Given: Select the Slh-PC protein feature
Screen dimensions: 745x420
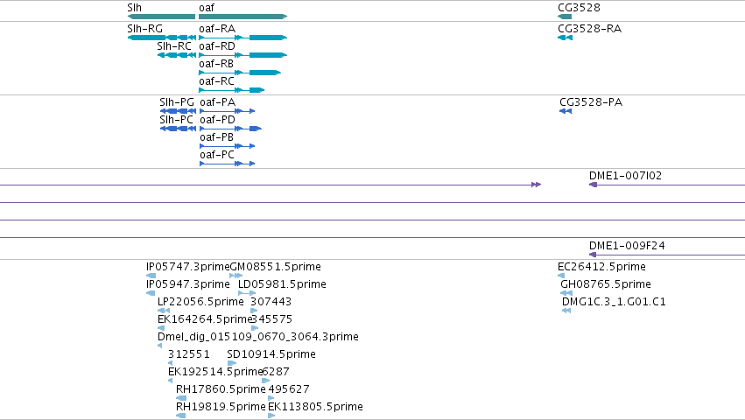Looking at the screenshot, I should tap(179, 129).
